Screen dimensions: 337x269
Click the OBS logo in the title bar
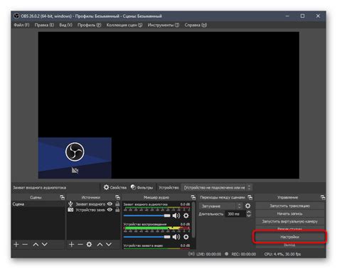click(16, 16)
